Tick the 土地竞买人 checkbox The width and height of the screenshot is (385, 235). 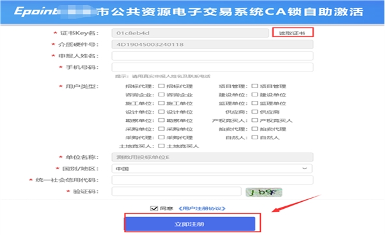tap(161, 146)
